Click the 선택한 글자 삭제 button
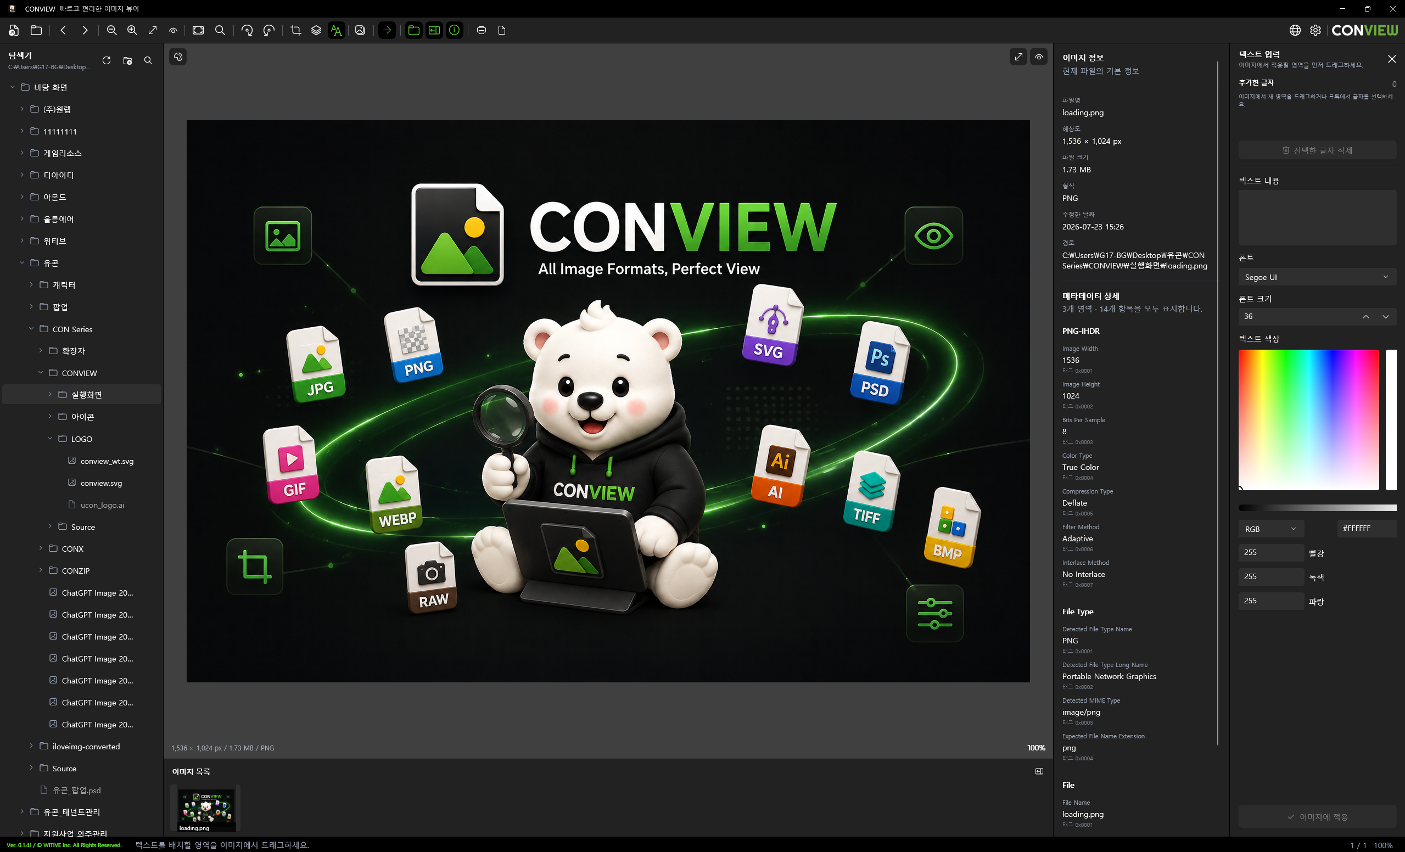The width and height of the screenshot is (1405, 852). (x=1317, y=150)
